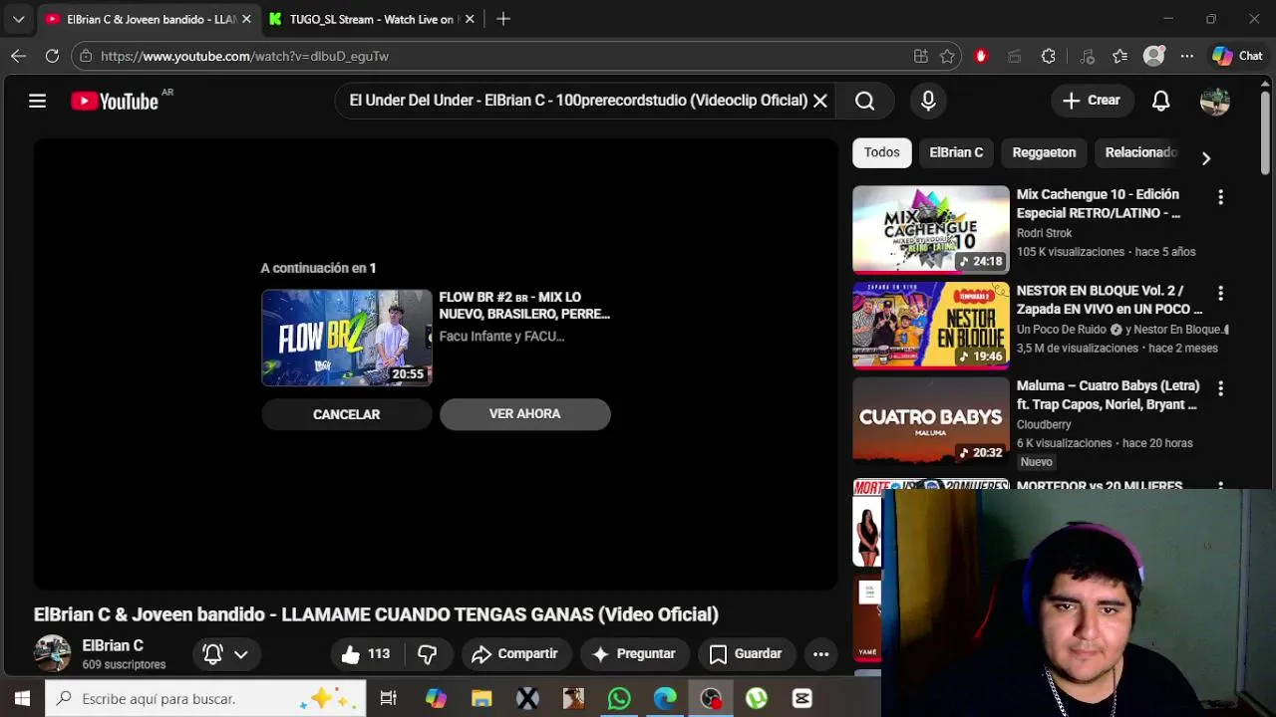The image size is (1276, 717).
Task: Open Mix Cachengue 10 video thumbnail
Action: [931, 229]
